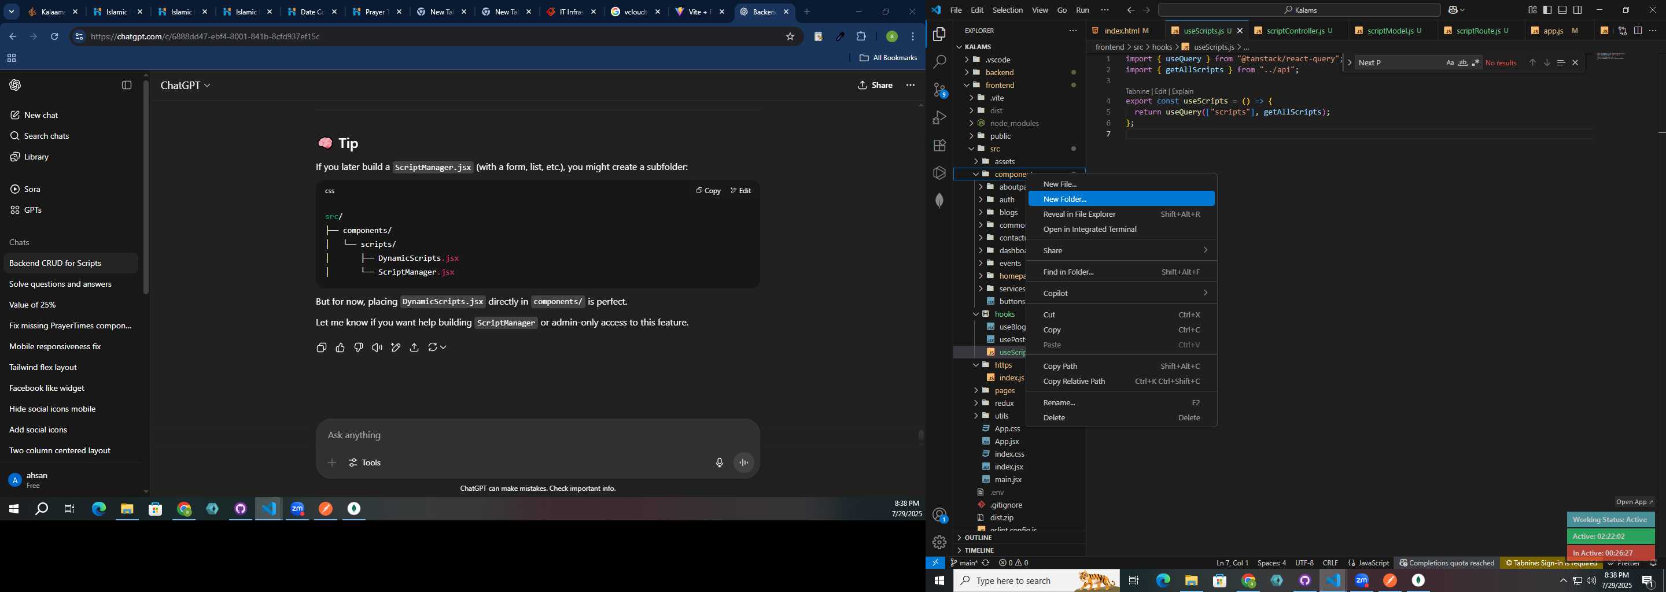
Task: Click Copy on the css code block
Action: click(x=708, y=191)
